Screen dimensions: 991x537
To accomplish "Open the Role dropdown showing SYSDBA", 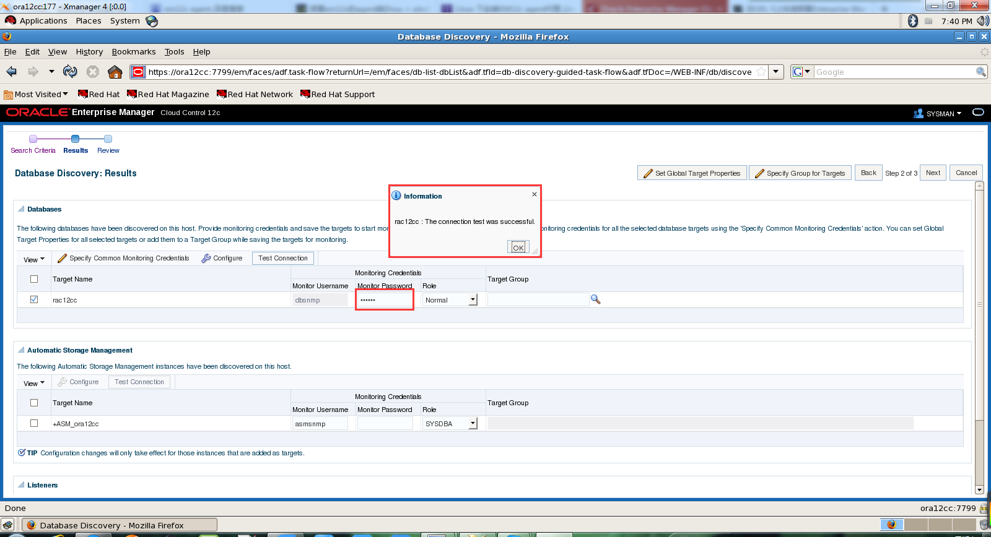I will 450,424.
